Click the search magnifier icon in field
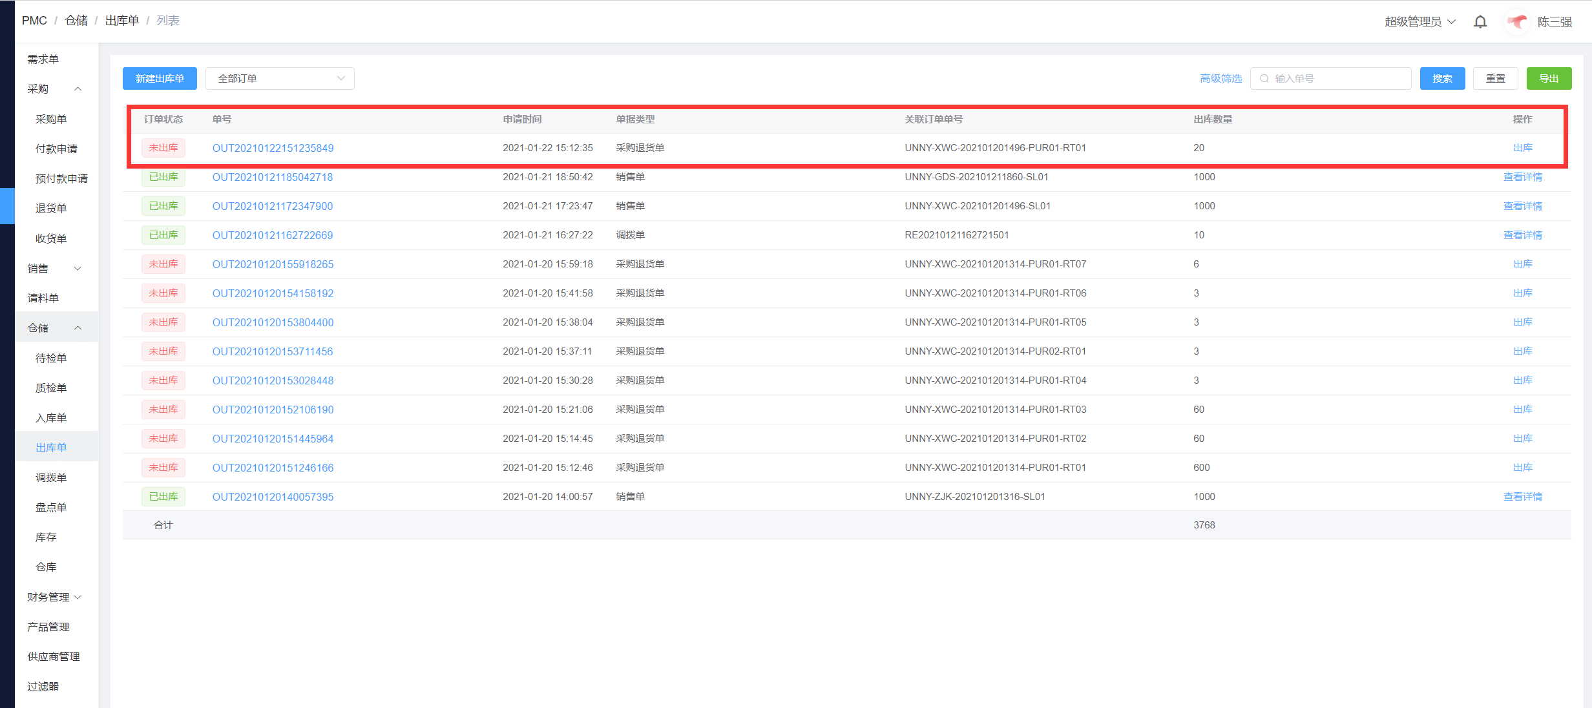Viewport: 1592px width, 708px height. point(1264,79)
